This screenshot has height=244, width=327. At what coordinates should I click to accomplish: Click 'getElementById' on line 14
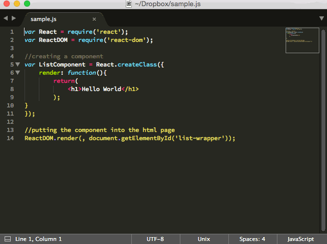[x=146, y=138]
